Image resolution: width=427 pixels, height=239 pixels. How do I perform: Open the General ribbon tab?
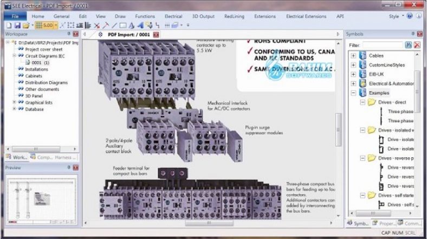click(x=62, y=16)
